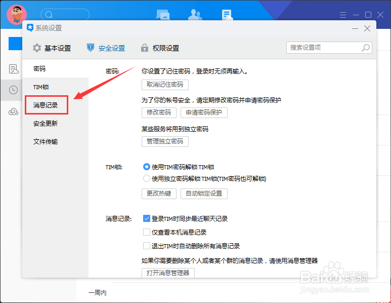The height and width of the screenshot is (303, 391).
Task: Click 申请密码保护 button
Action: [x=204, y=112]
